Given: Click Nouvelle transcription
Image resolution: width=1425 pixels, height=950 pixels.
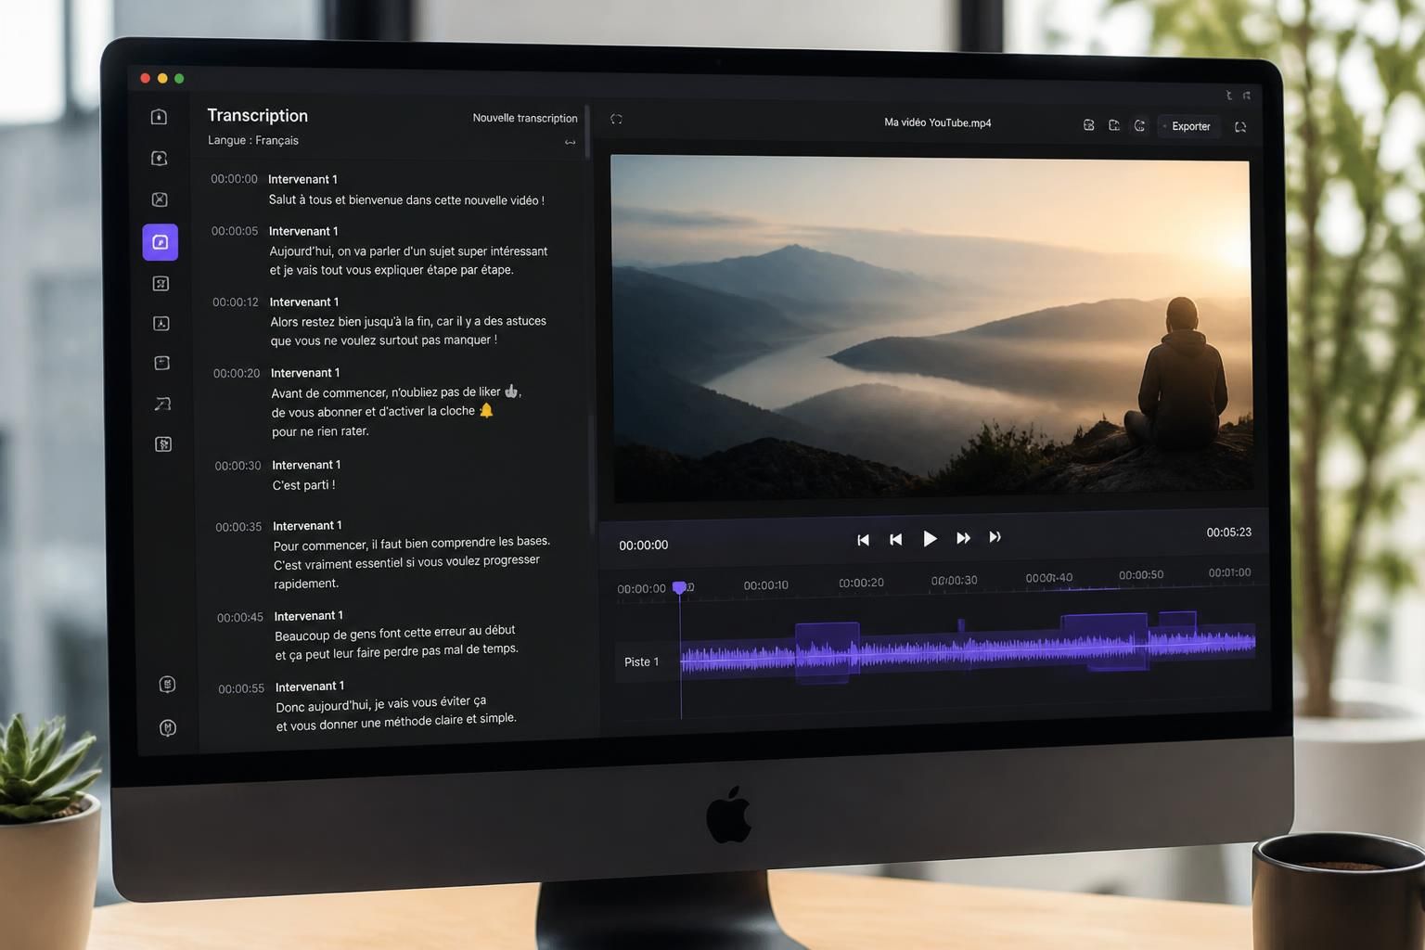Looking at the screenshot, I should point(525,118).
